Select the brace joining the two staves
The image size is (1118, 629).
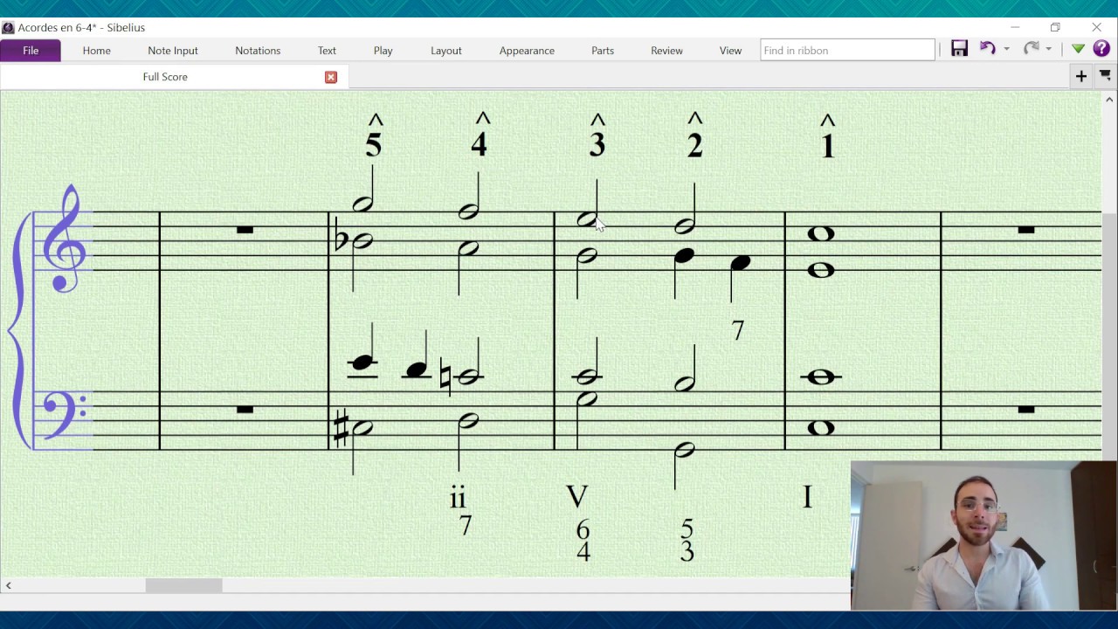pyautogui.click(x=19, y=330)
